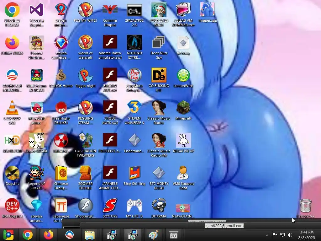This screenshot has width=321, height=241.
Task: Open the file explorer taskbar folder
Action: tap(90, 235)
